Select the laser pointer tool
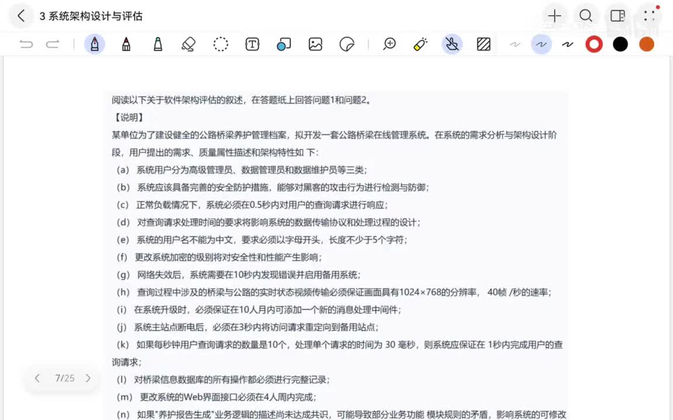 [x=421, y=44]
